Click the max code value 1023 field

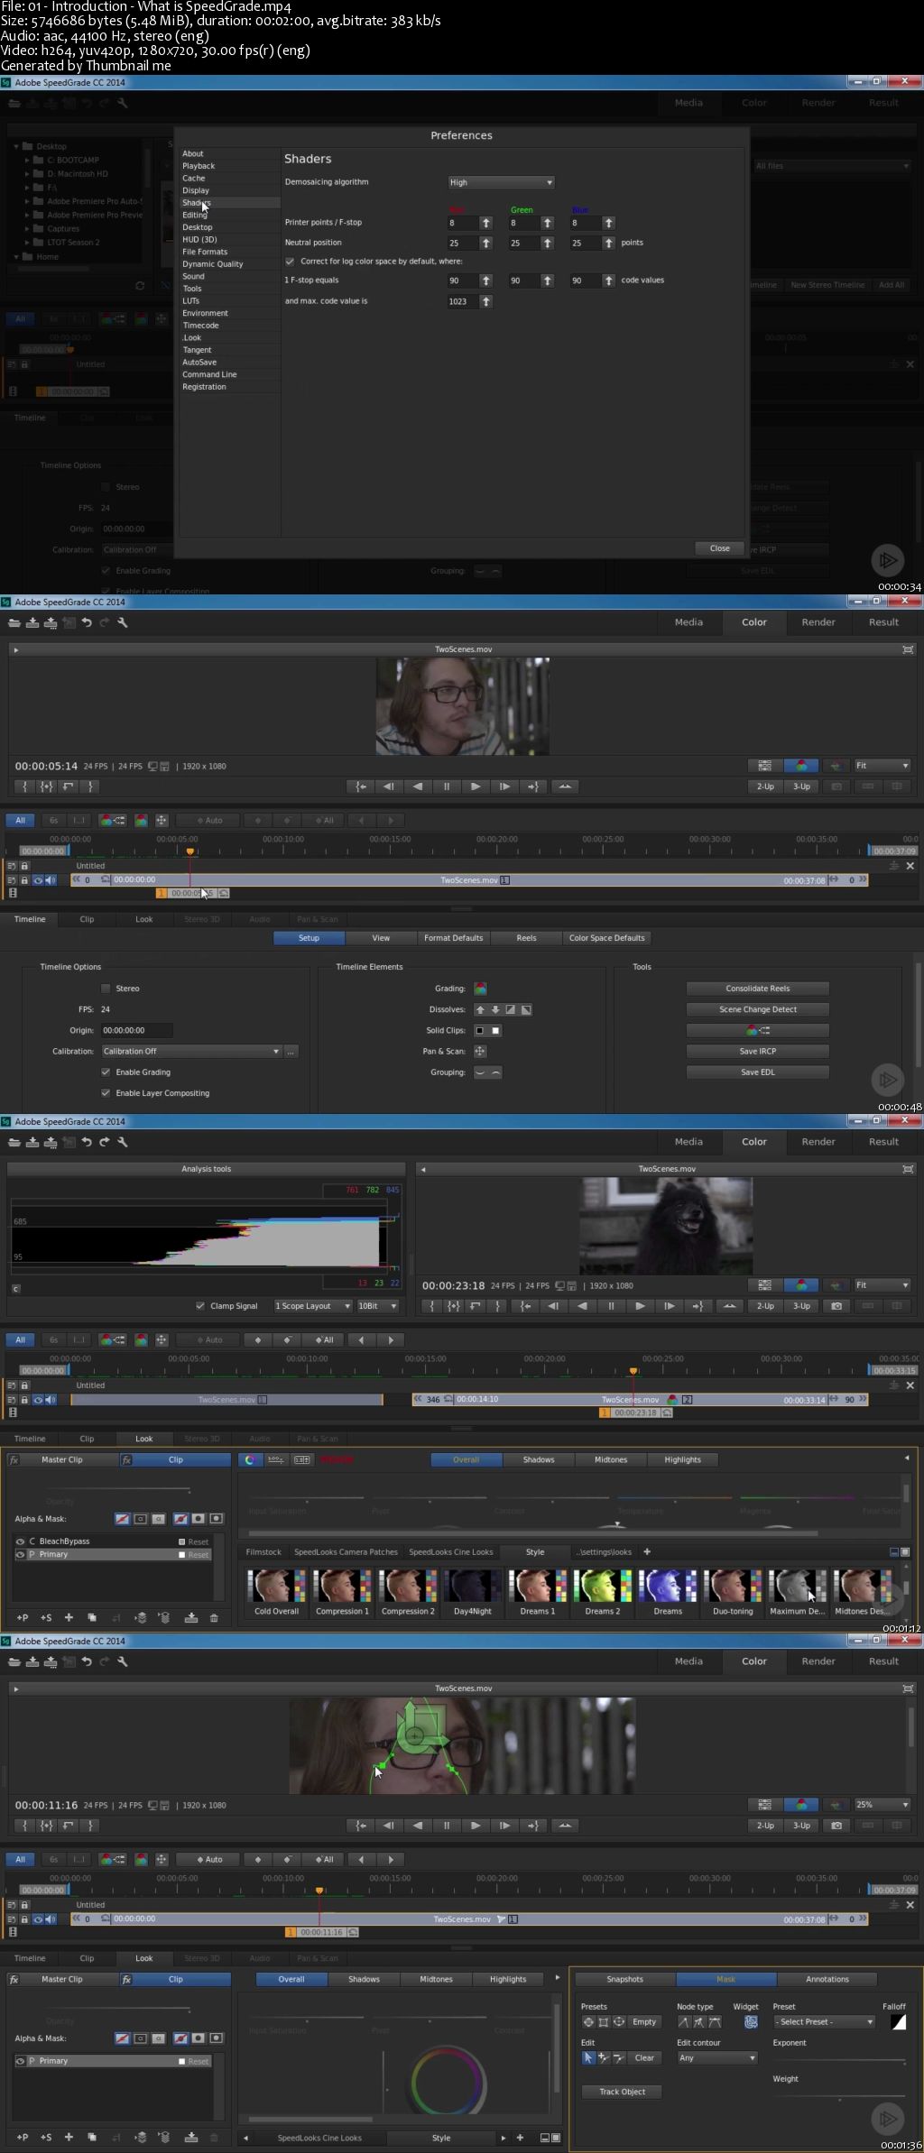click(462, 301)
